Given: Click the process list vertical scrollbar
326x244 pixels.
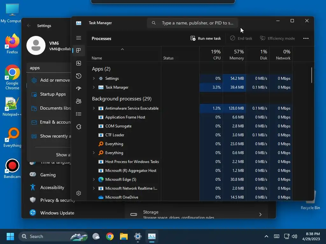Looking at the screenshot, I should click(311, 75).
